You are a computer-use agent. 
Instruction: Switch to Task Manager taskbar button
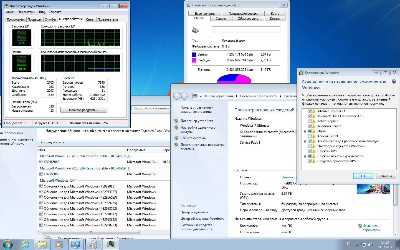point(111,244)
